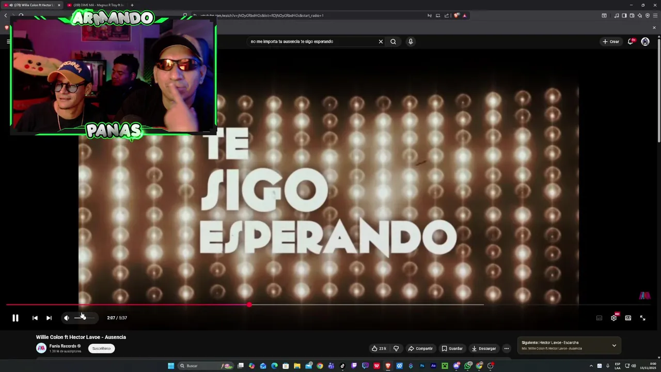Click video title Willie Colon ft Hector Lavoe - Ausencia
This screenshot has width=661, height=372.
[81, 337]
